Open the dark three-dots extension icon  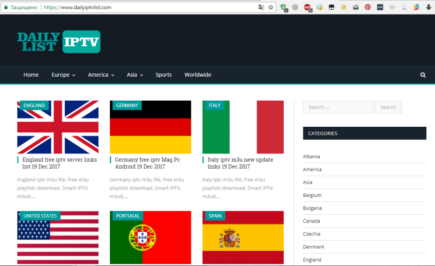(x=380, y=8)
